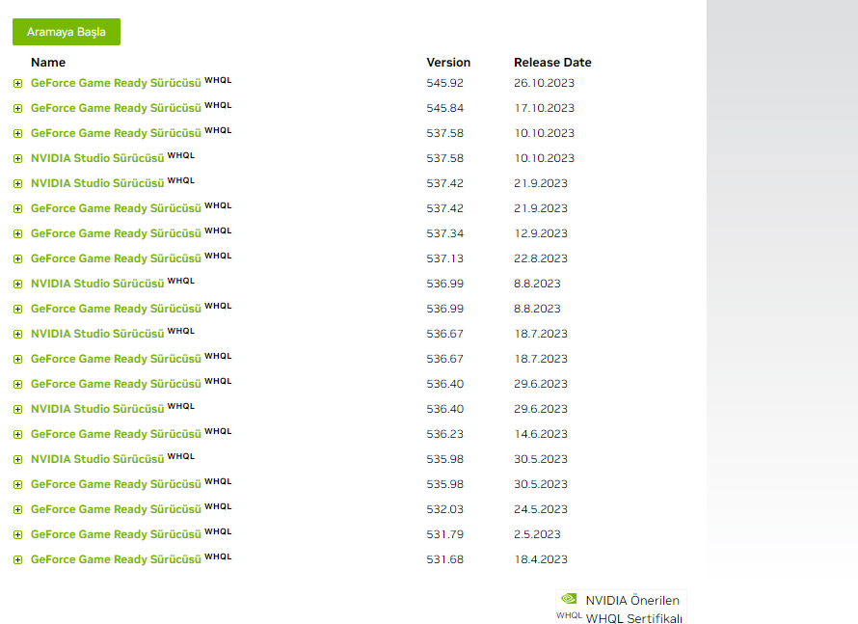Open NVIDIA Studio driver link dated 29.6.2023
The image size is (858, 624).
click(x=97, y=409)
